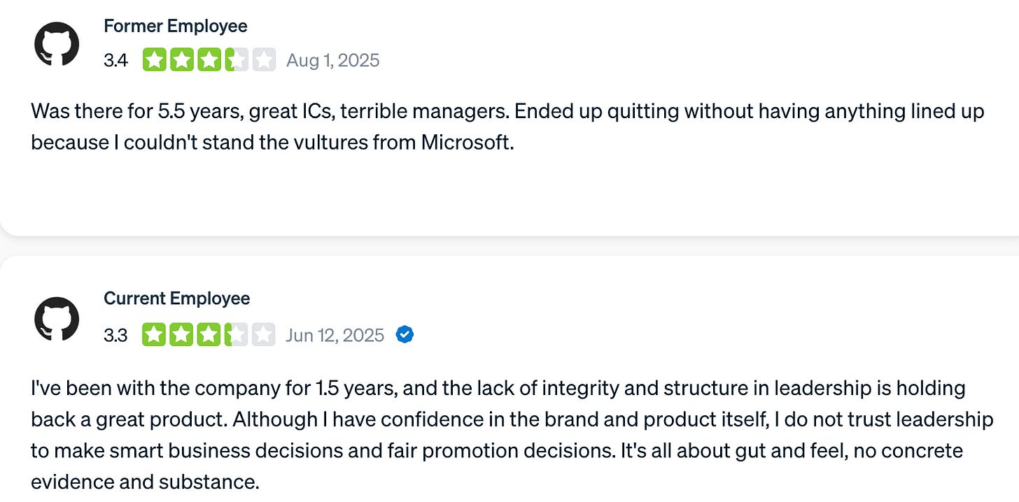Click the half-filled fourth star in Current Employee's rating
The width and height of the screenshot is (1019, 502).
(x=236, y=335)
